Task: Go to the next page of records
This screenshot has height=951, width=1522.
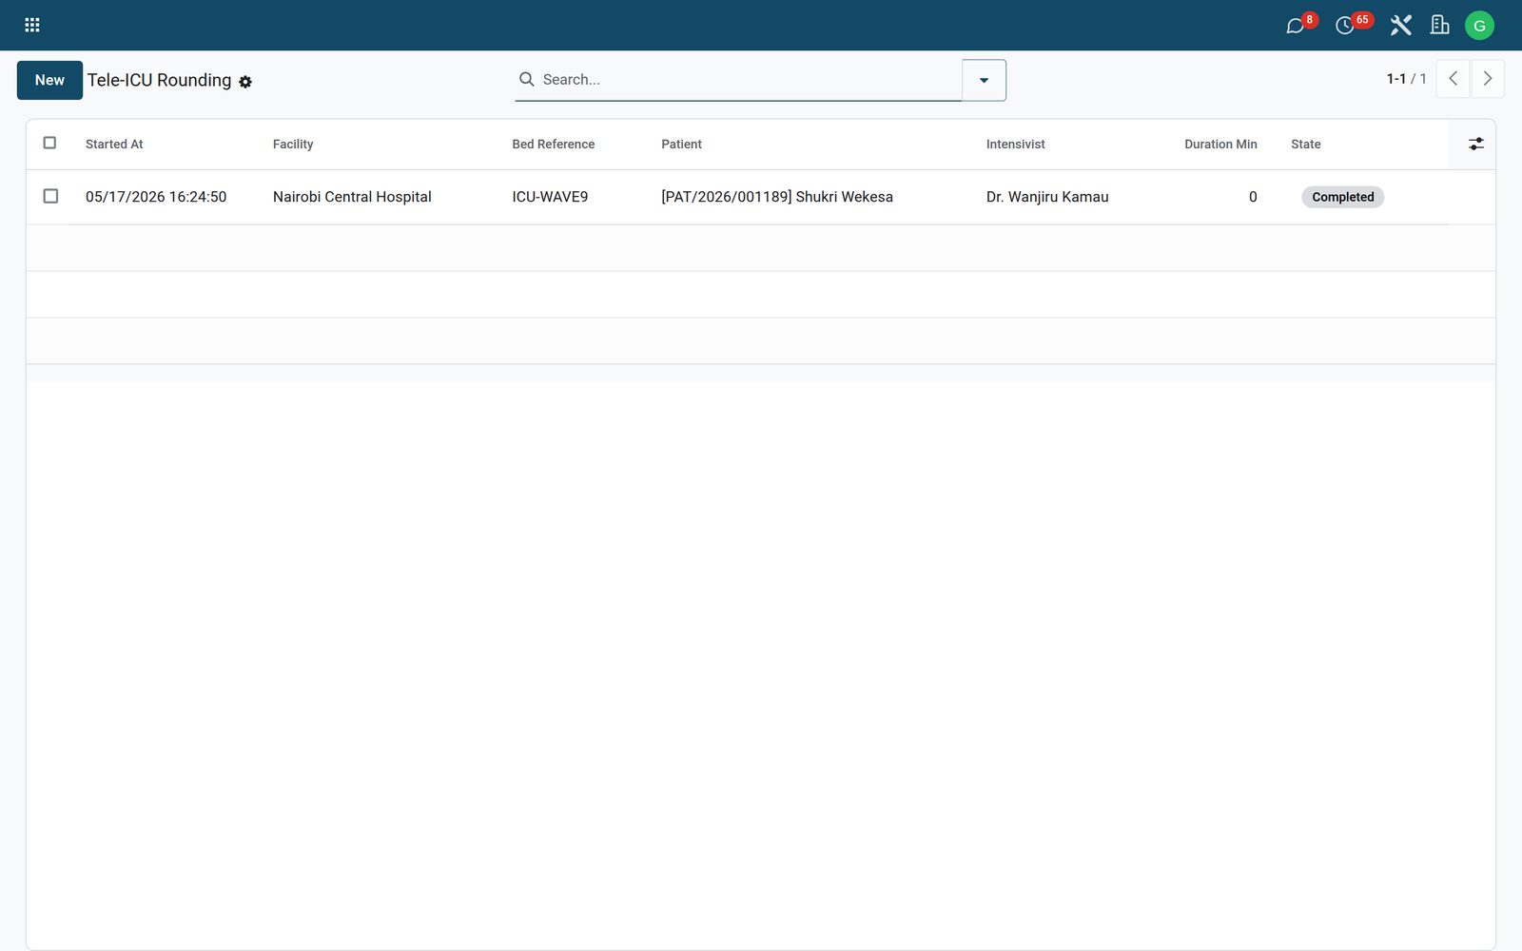Action: click(x=1488, y=79)
